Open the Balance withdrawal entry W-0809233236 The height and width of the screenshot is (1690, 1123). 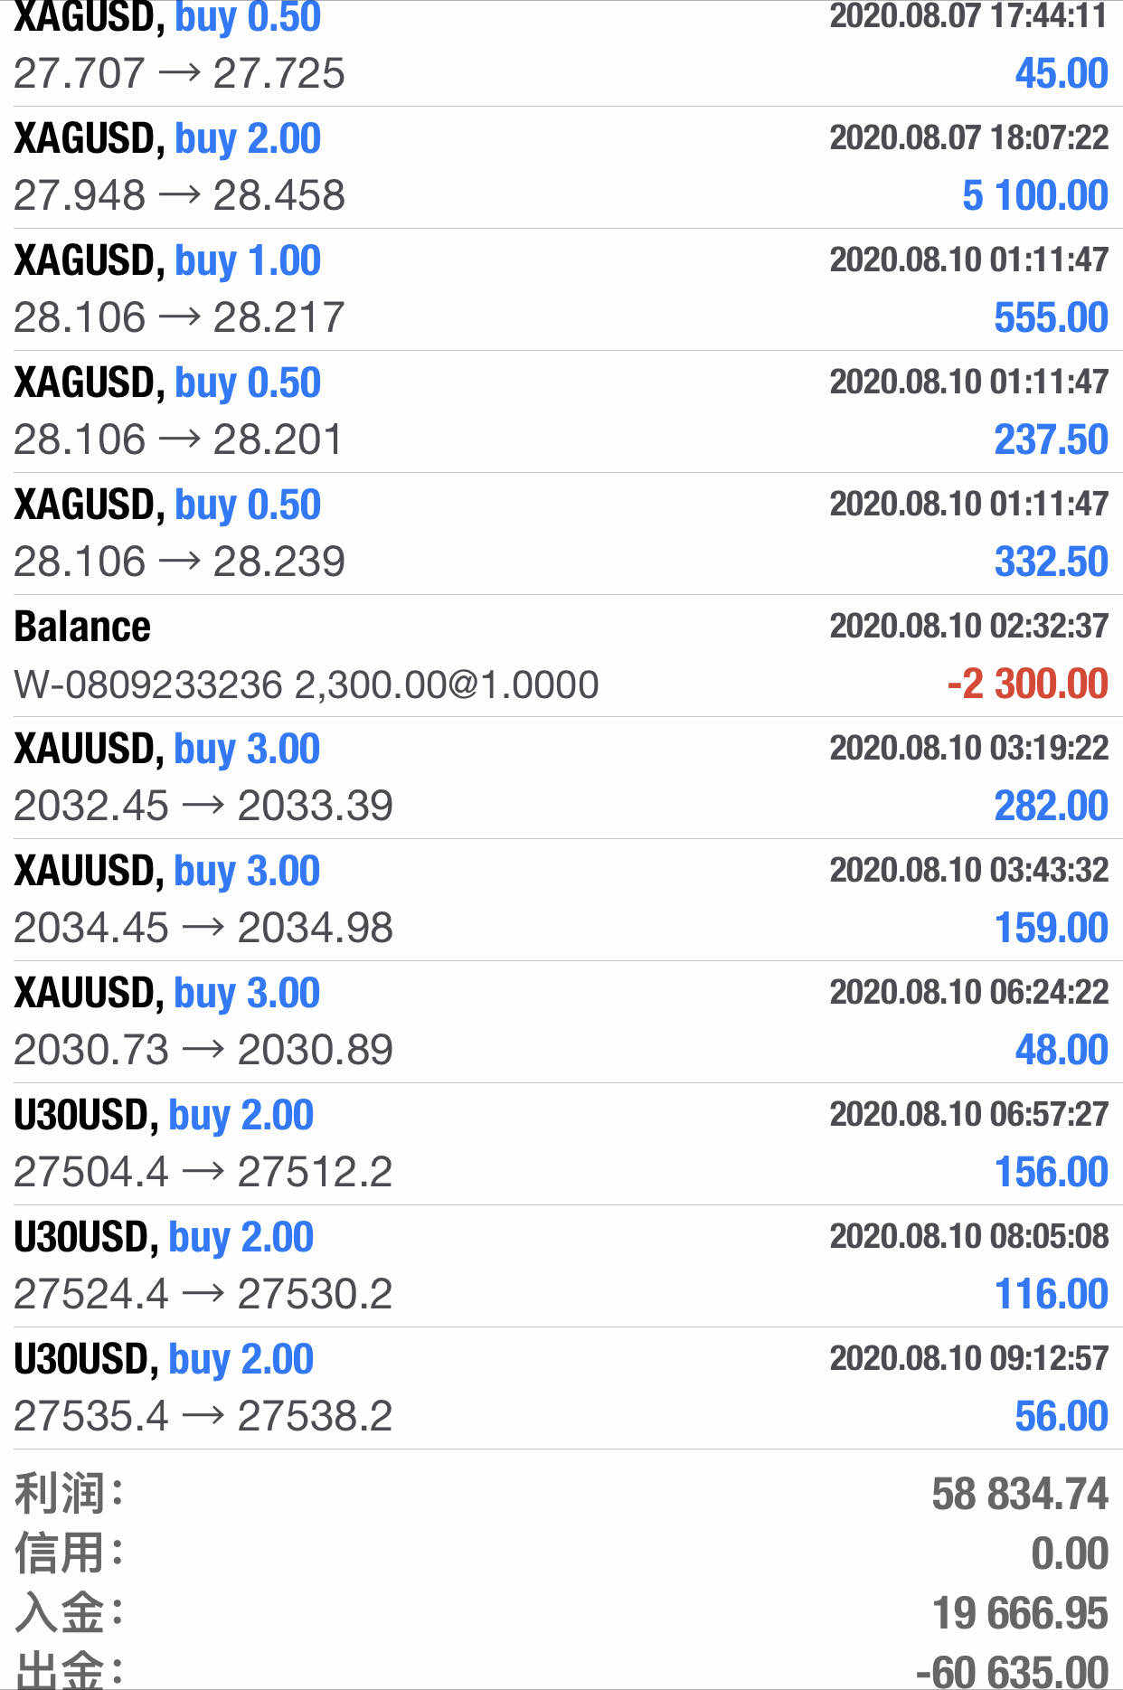click(561, 656)
